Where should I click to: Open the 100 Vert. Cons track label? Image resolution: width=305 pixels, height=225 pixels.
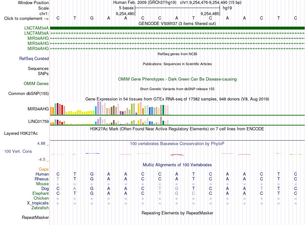click(18, 151)
